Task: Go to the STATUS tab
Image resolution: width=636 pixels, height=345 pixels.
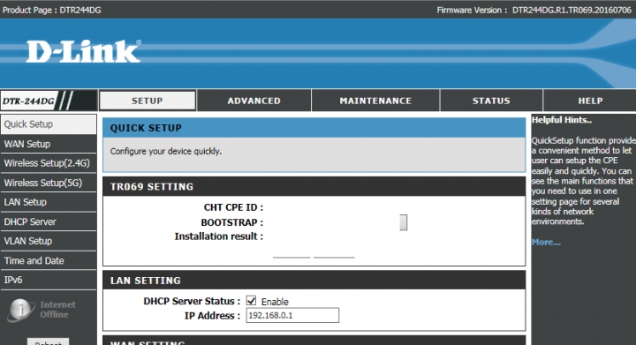Action: pyautogui.click(x=491, y=101)
